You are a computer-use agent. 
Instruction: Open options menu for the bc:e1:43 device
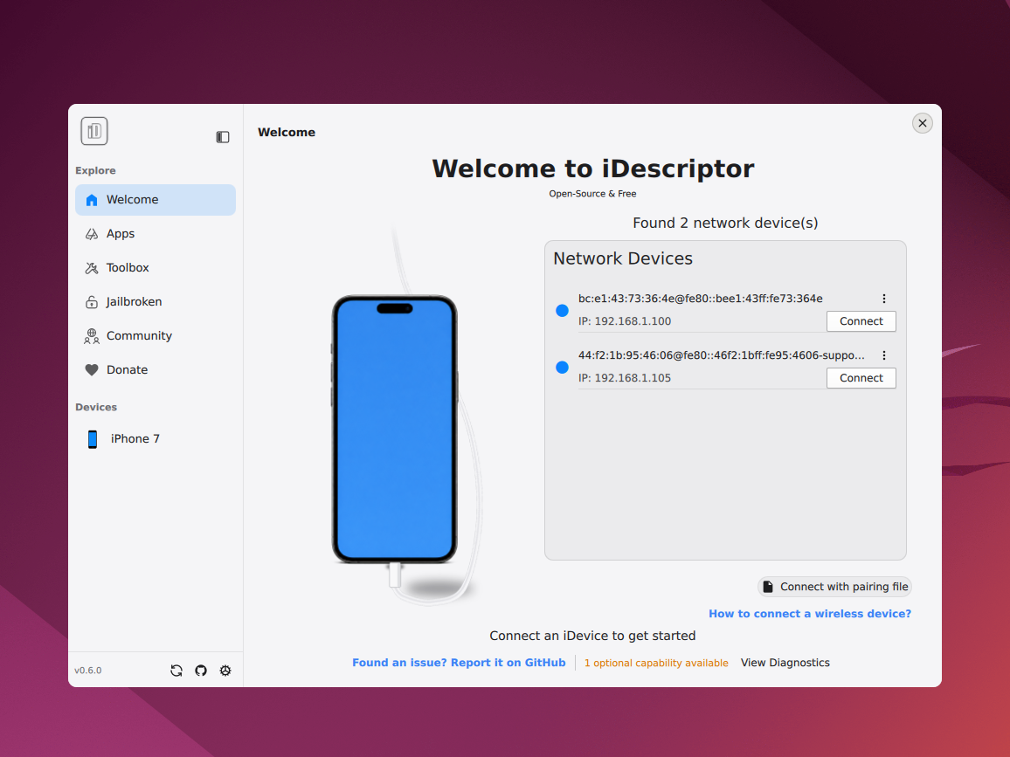[x=884, y=299]
